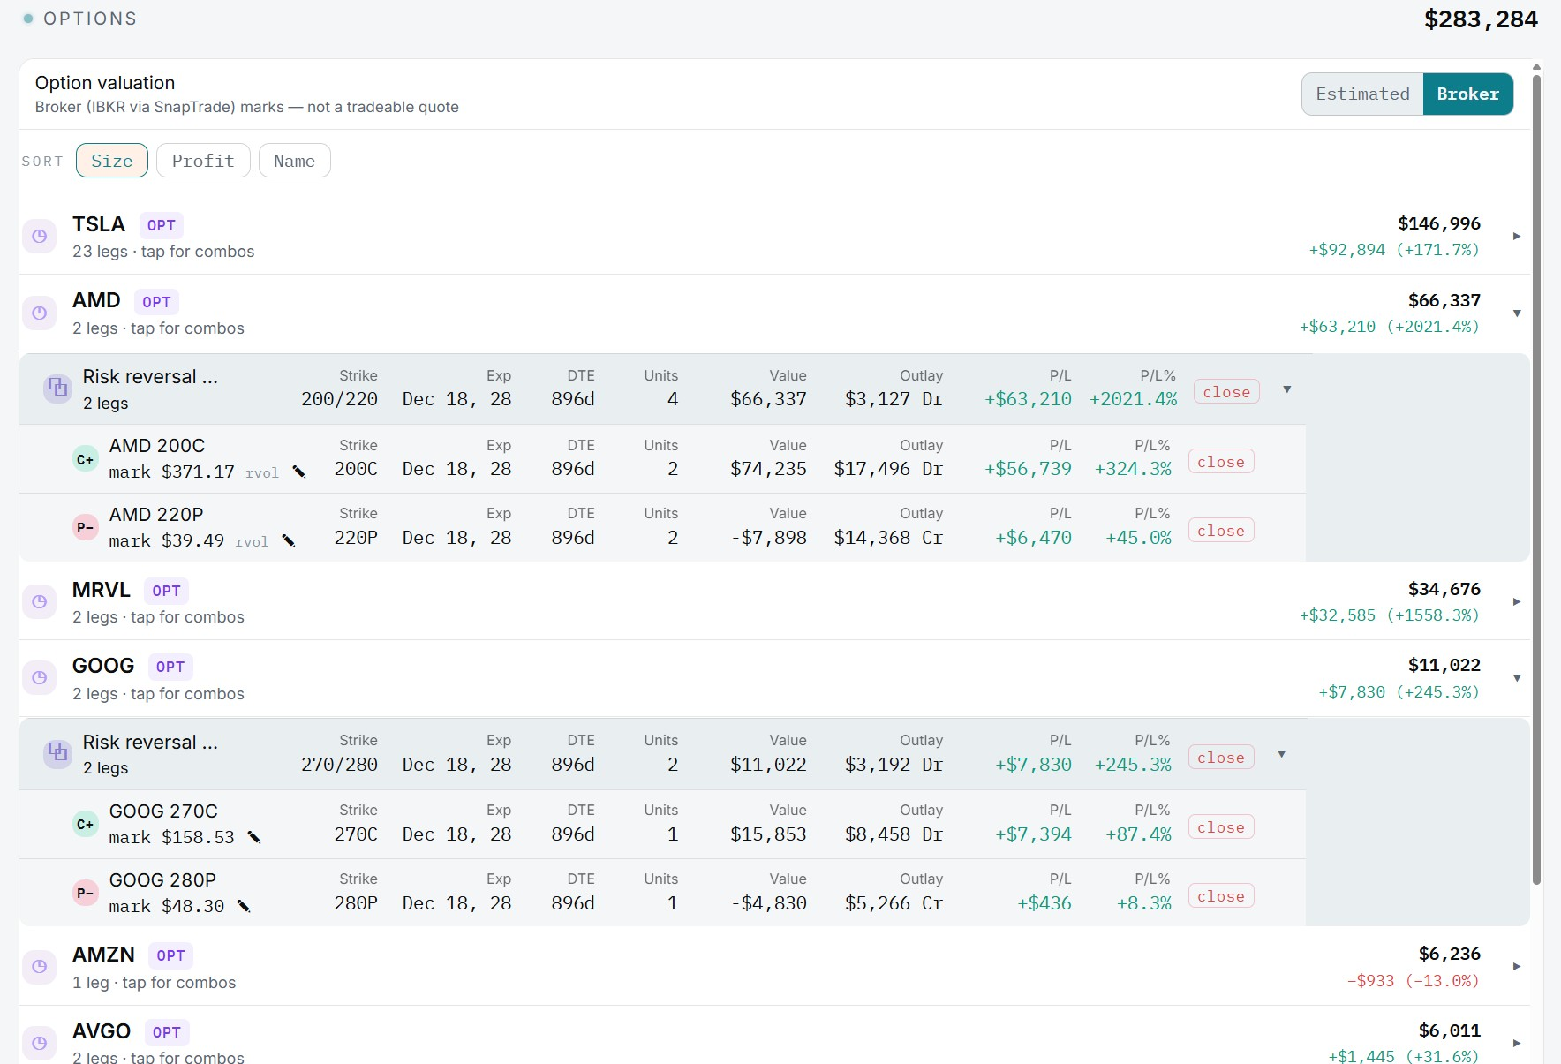The height and width of the screenshot is (1064, 1561).
Task: Click the TSLA value $146,996
Action: point(1439,223)
